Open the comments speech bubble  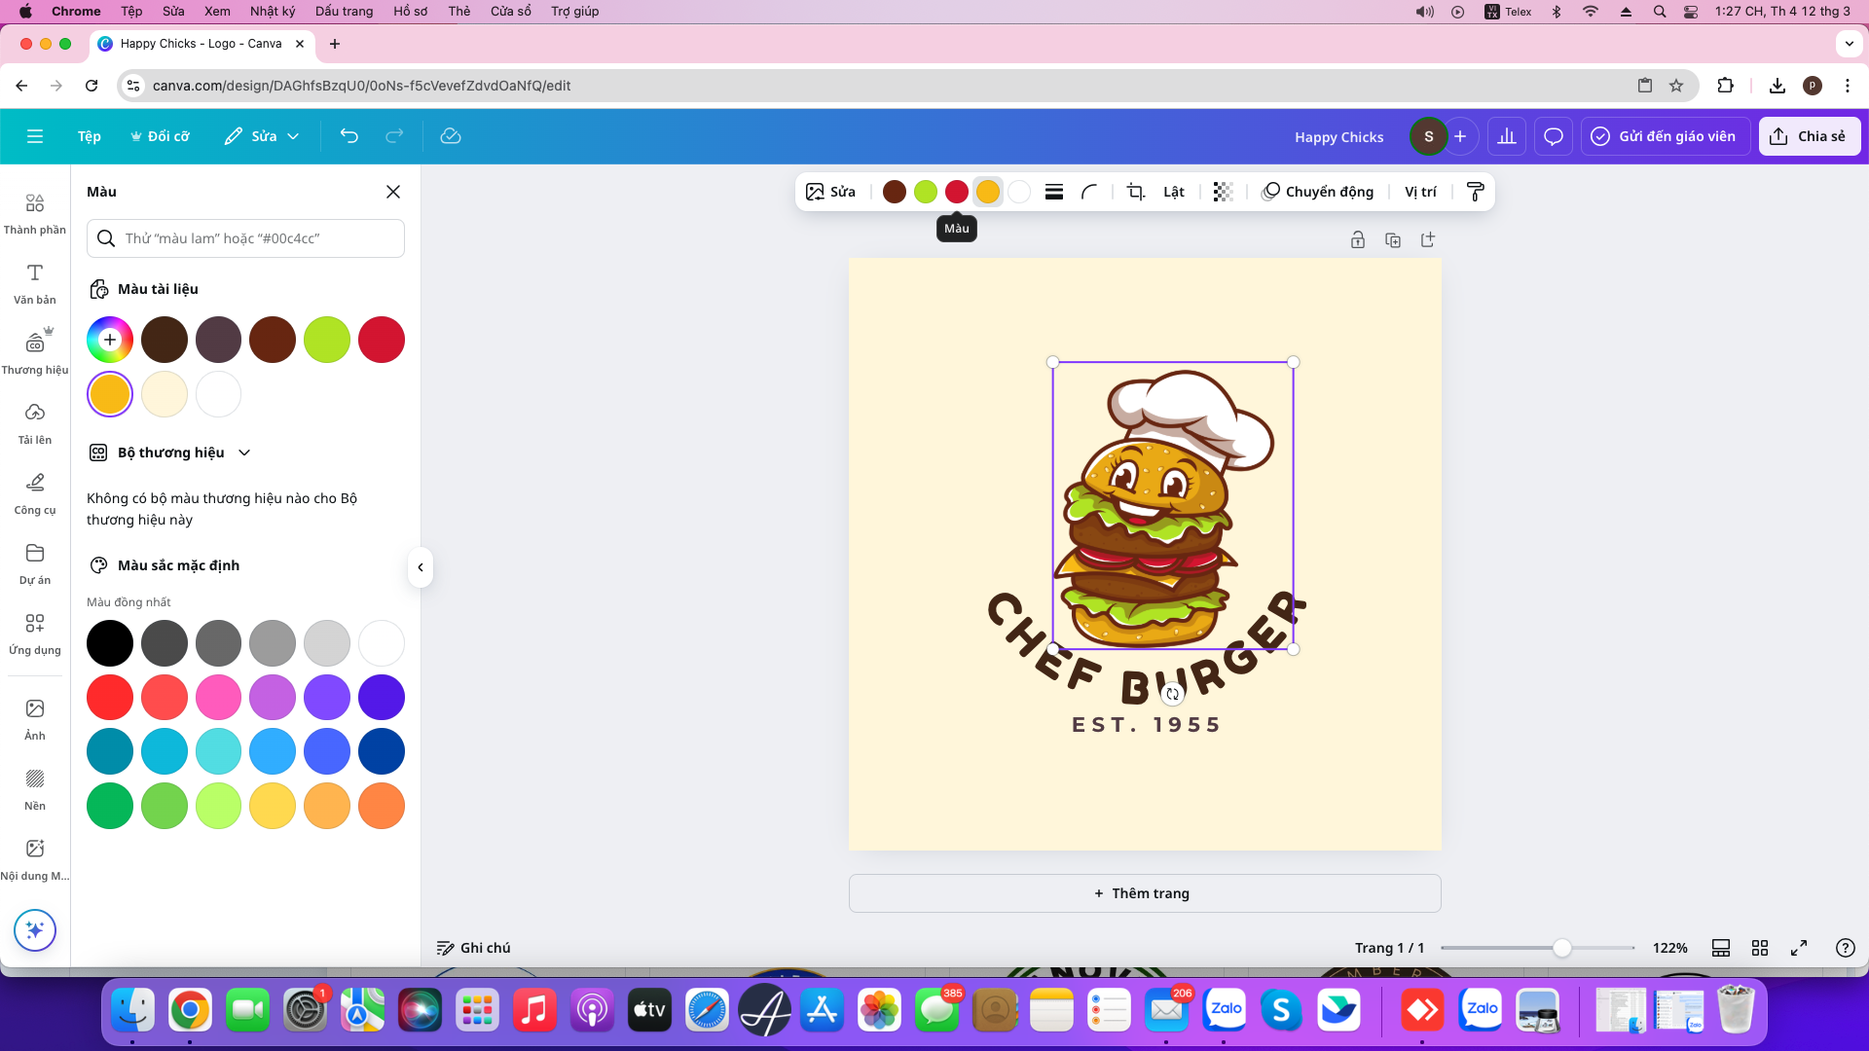(x=1554, y=136)
